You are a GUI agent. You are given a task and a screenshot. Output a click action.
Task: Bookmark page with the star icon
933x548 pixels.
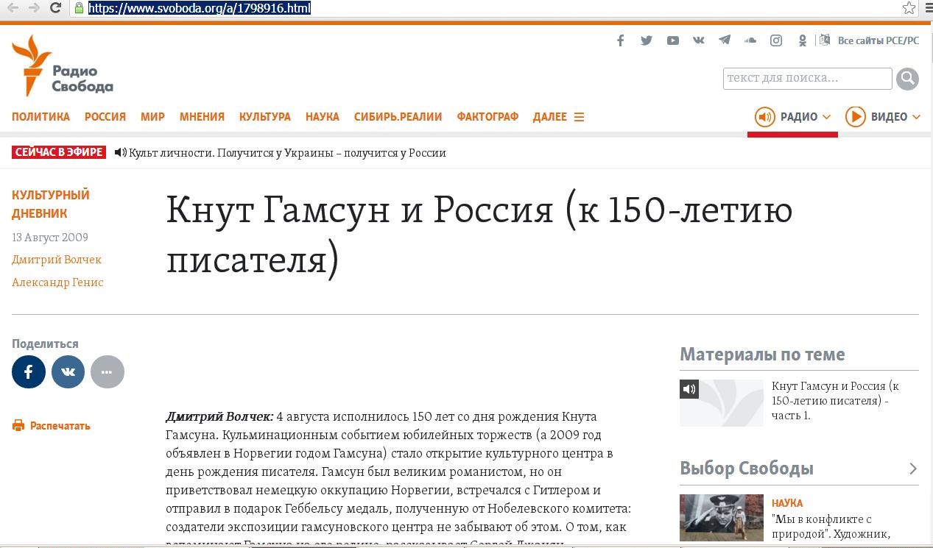[909, 8]
